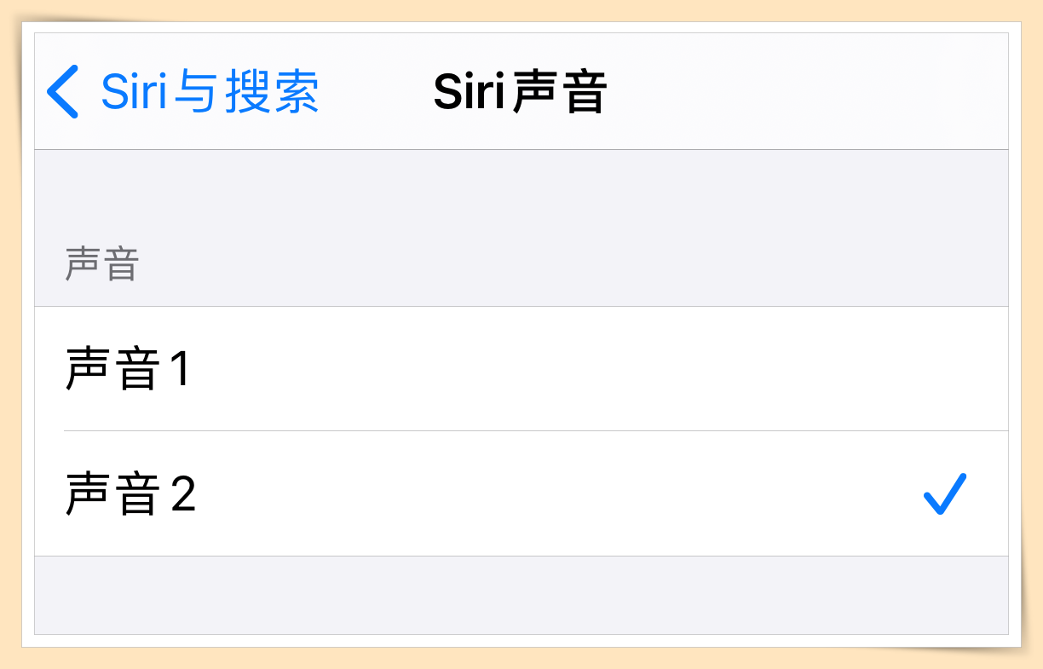Screen dimensions: 1043x669
Task: Click the 声音2 label text
Action: [x=130, y=495]
